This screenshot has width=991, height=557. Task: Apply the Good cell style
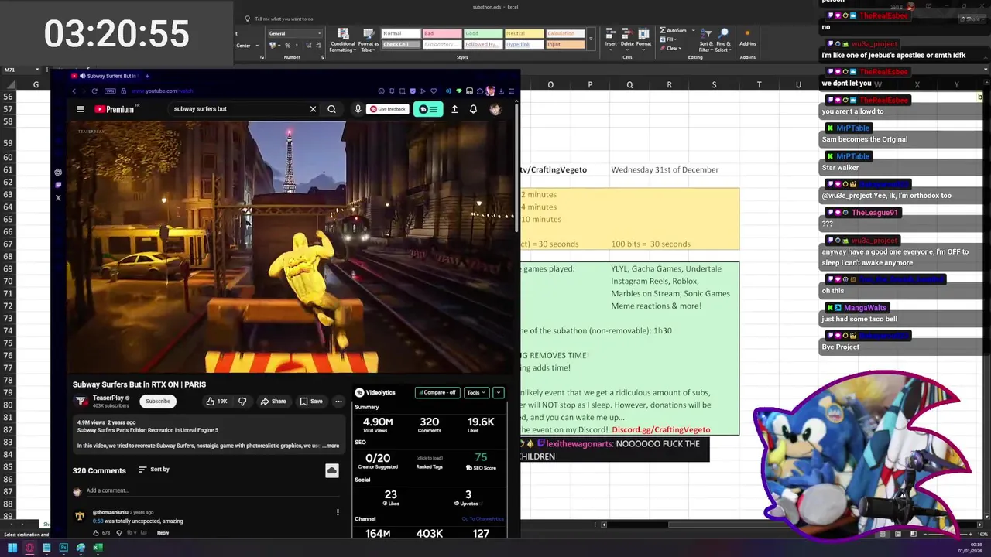click(x=482, y=33)
